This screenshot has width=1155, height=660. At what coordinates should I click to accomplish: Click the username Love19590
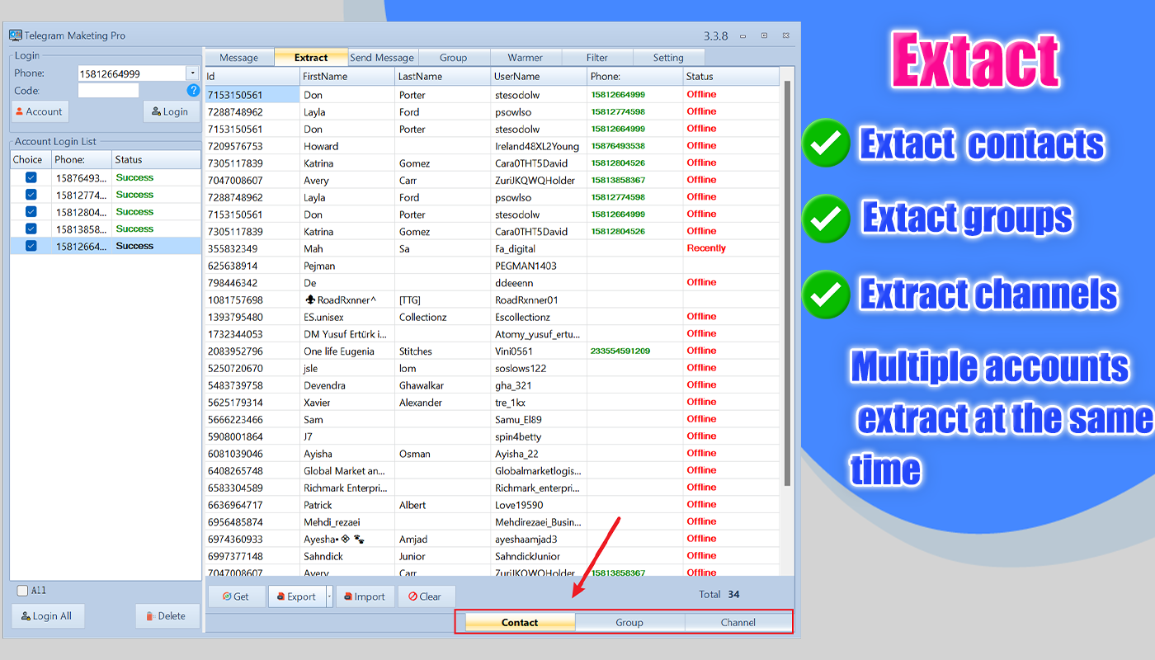(519, 505)
